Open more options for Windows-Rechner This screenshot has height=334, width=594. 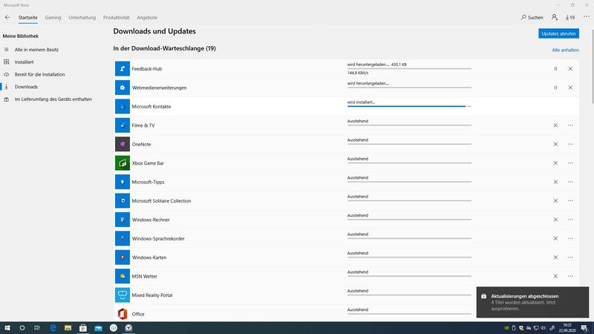[570, 220]
